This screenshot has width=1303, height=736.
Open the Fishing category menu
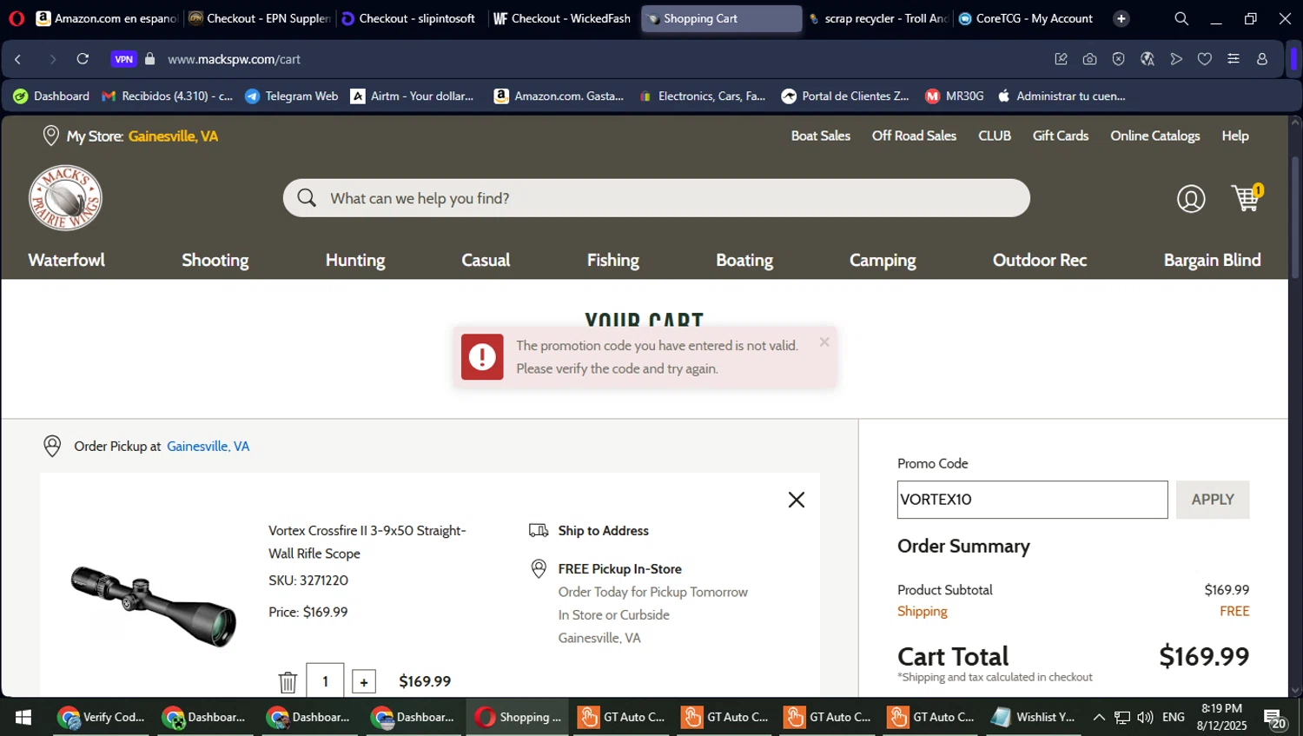612,260
